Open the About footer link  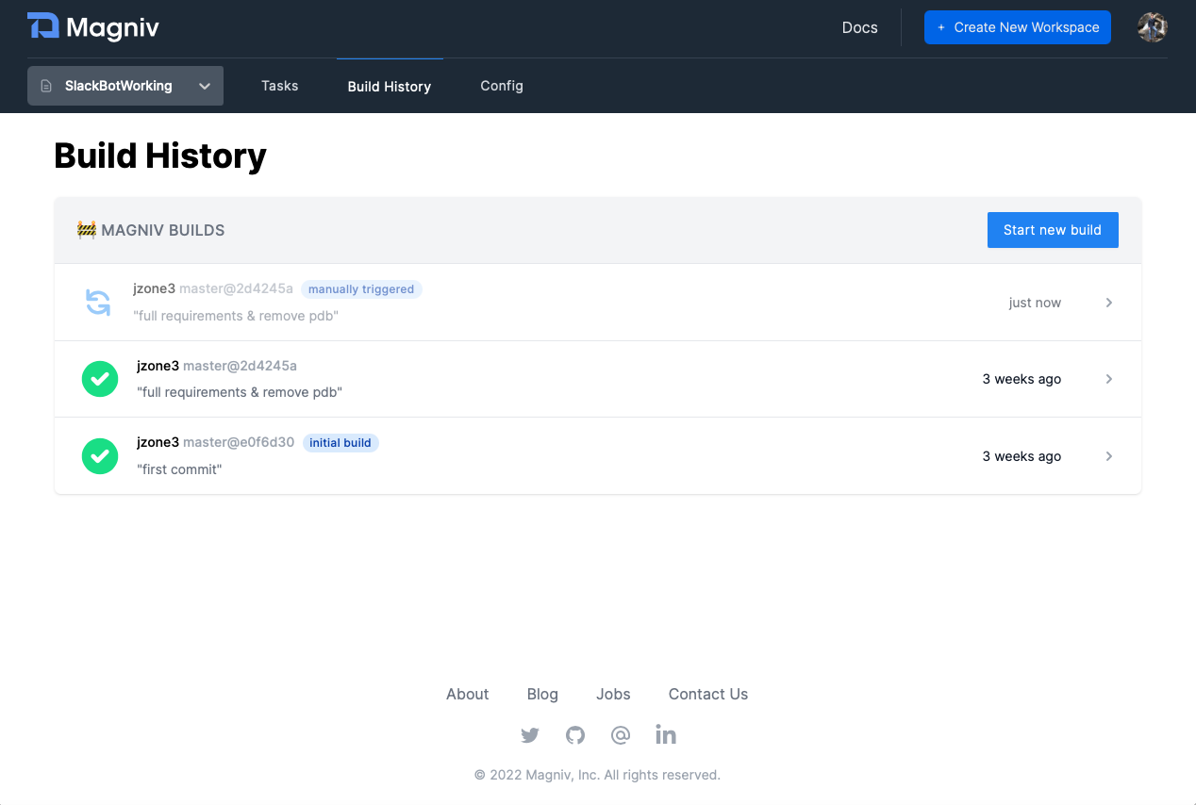[x=468, y=694]
